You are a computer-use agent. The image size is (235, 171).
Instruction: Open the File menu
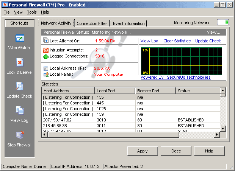(x=6, y=12)
